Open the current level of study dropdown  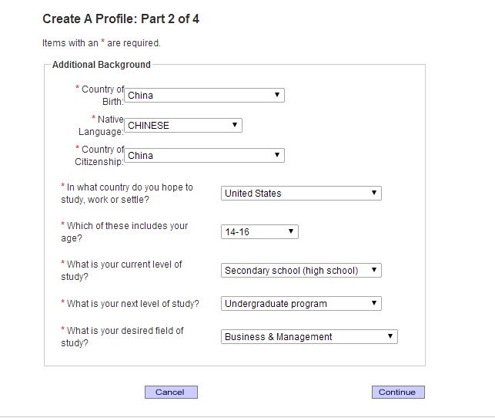tap(301, 271)
